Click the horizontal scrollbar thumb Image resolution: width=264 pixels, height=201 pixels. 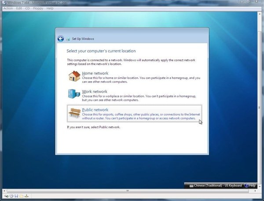[x=128, y=191]
